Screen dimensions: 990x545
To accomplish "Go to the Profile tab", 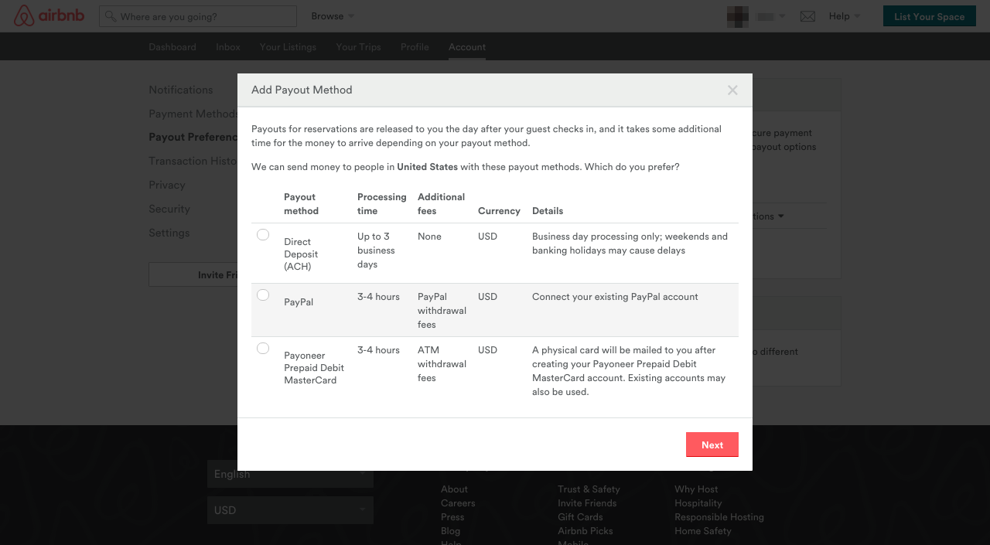I will (415, 47).
